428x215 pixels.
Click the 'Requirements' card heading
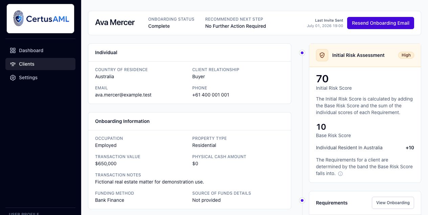[x=332, y=203]
